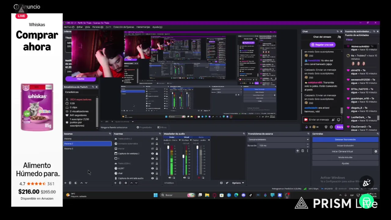Open second audio channel name dropdown arrow
The height and width of the screenshot is (220, 391).
191,140
